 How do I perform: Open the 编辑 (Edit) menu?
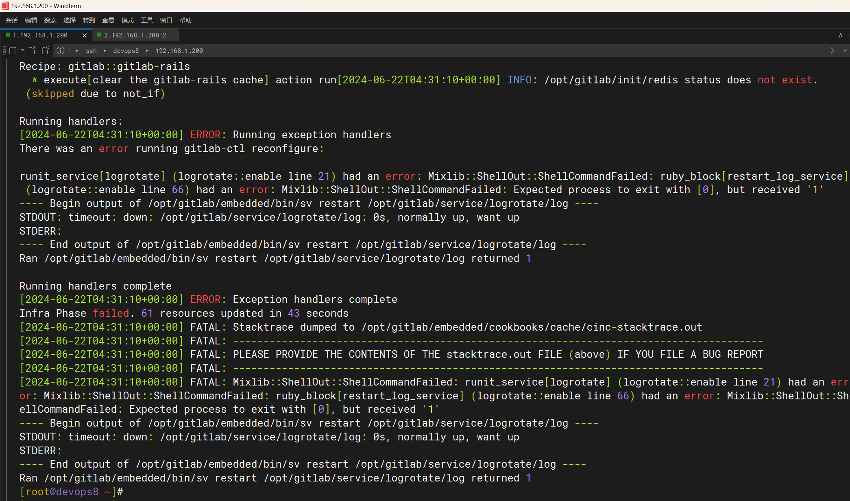(31, 20)
